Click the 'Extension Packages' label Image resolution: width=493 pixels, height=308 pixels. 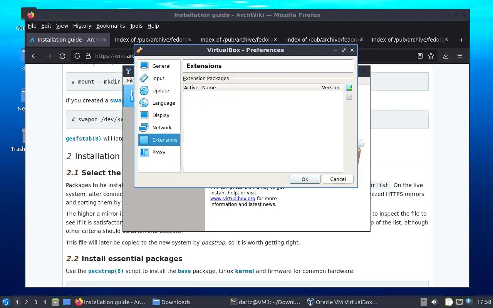(206, 79)
